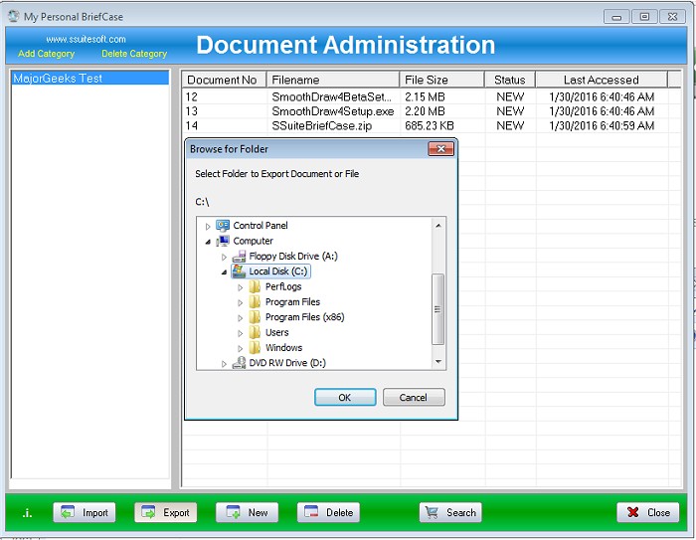Viewport: 696px width, 540px height.
Task: Click the Program Files folder icon
Action: [255, 302]
